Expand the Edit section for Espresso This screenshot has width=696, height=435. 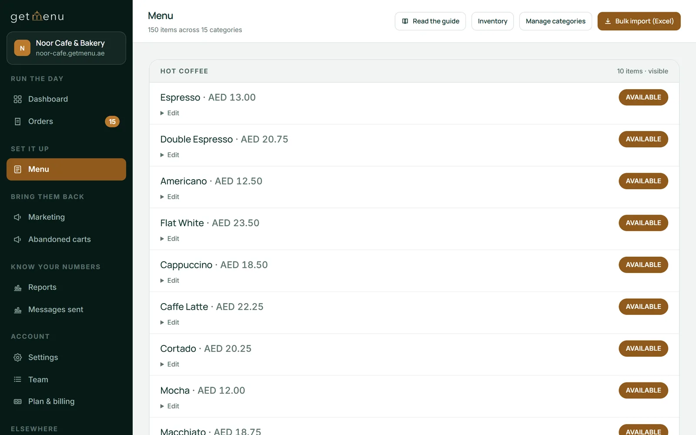pyautogui.click(x=170, y=113)
